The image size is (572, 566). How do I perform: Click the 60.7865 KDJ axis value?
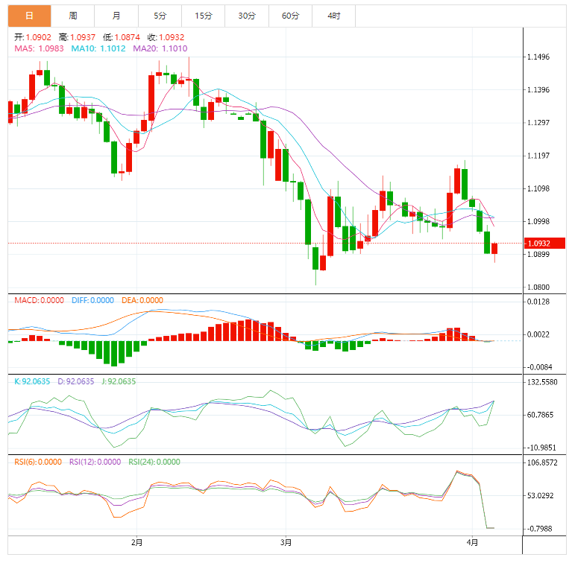[540, 415]
